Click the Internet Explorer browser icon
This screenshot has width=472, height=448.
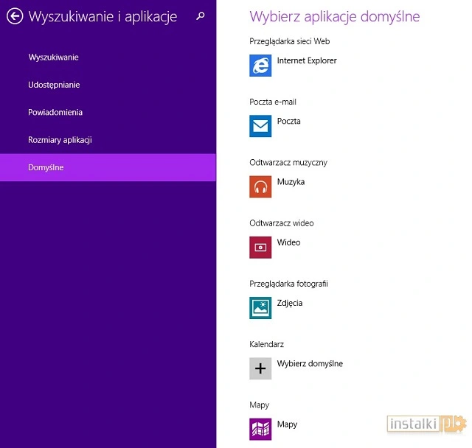tap(260, 66)
